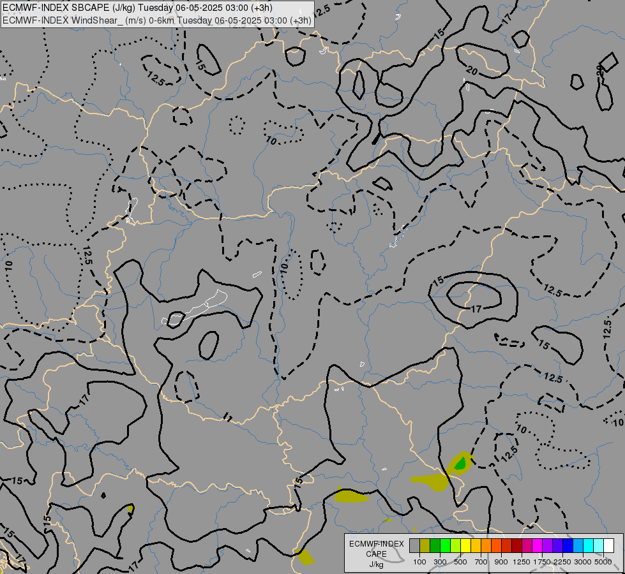Click the 'CAPE' word in the legend
This screenshot has height=574, width=625.
[x=376, y=554]
